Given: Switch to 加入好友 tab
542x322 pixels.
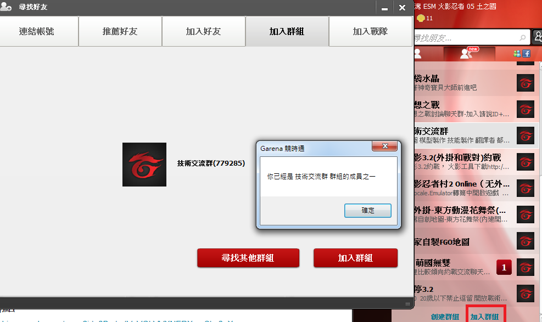Looking at the screenshot, I should (x=204, y=31).
